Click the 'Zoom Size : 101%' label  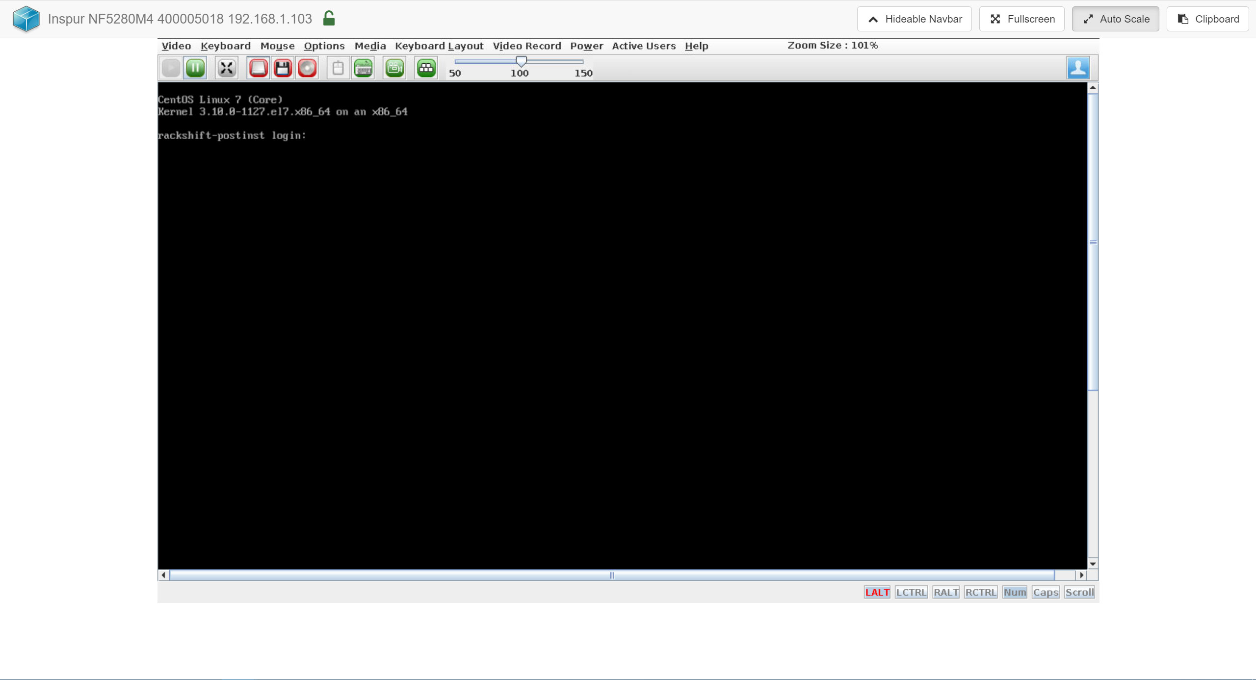[833, 45]
